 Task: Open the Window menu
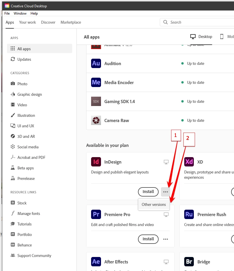pyautogui.click(x=20, y=13)
